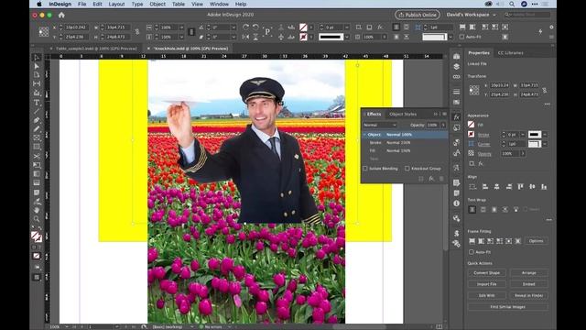Select the Pen tool

(x=37, y=120)
